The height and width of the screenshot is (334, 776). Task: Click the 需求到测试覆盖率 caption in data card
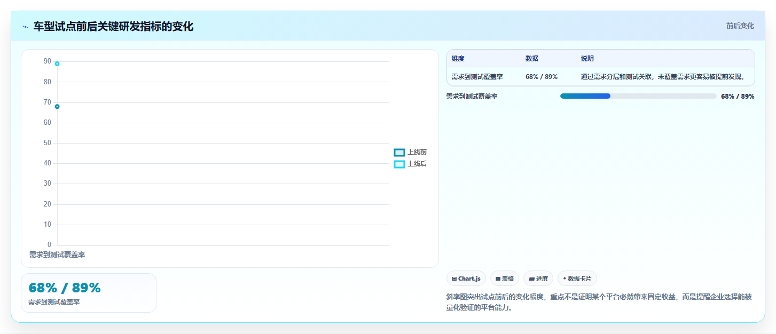point(54,302)
